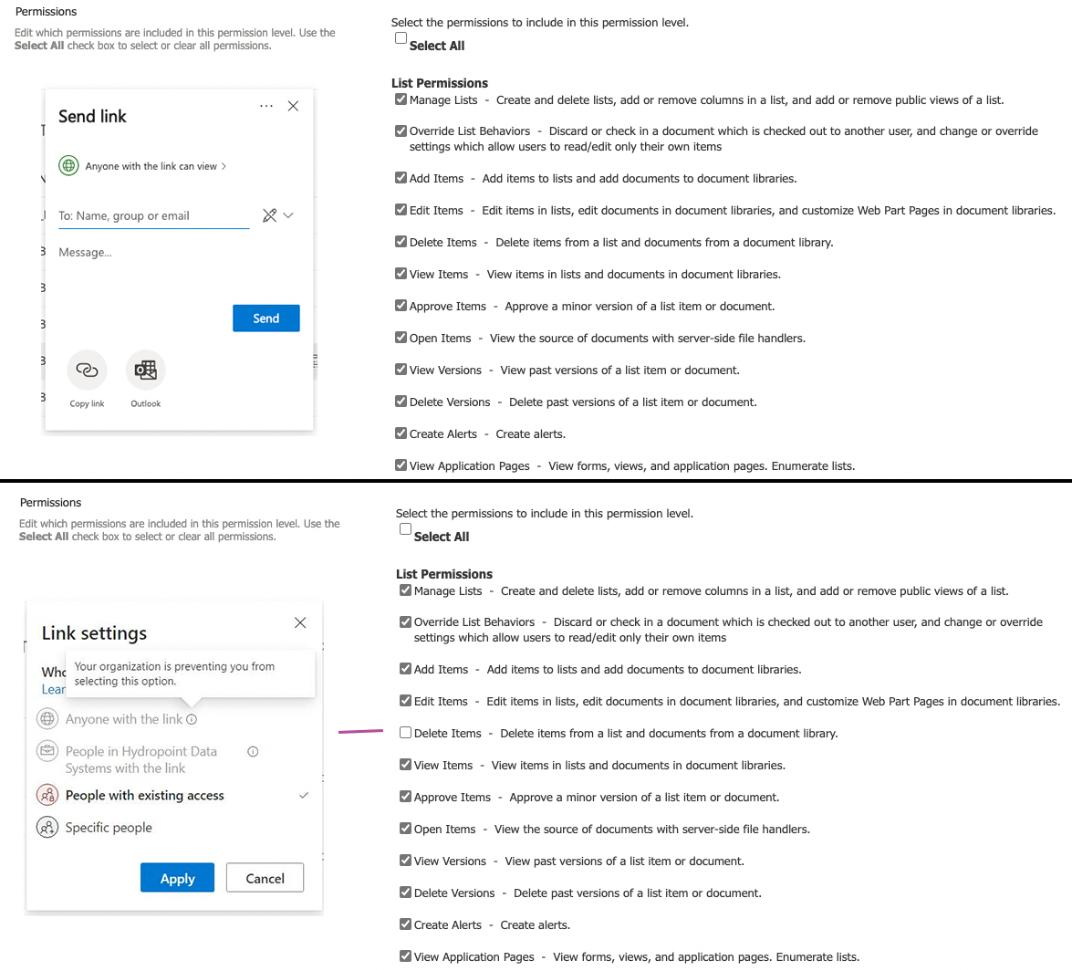Click the Specific people icon in Link settings
This screenshot has height=971, width=1072.
pos(47,827)
